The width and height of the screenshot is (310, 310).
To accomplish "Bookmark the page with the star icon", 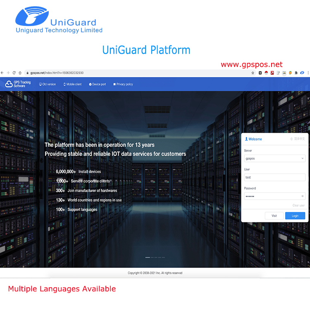I will tap(253, 73).
